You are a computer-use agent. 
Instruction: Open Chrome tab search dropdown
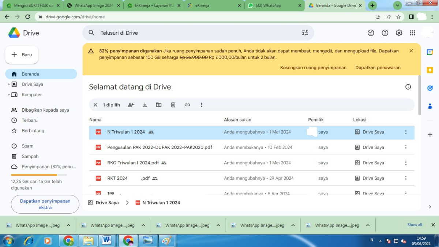click(x=398, y=5)
